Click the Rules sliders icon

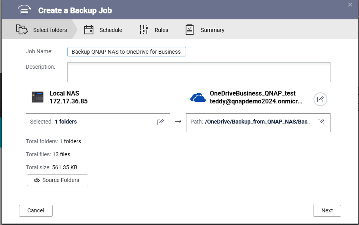click(143, 30)
